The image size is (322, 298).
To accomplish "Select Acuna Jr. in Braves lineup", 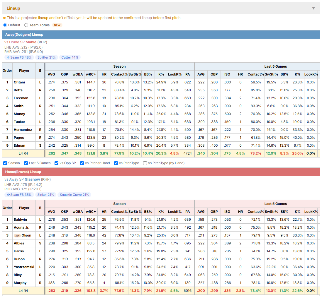I will [22, 227].
